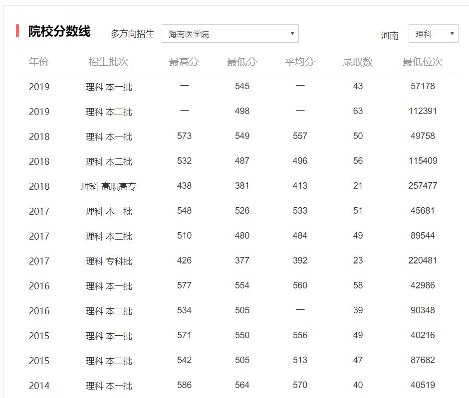This screenshot has height=398, width=469.
Task: Click the 最低分 column header
Action: click(x=242, y=62)
